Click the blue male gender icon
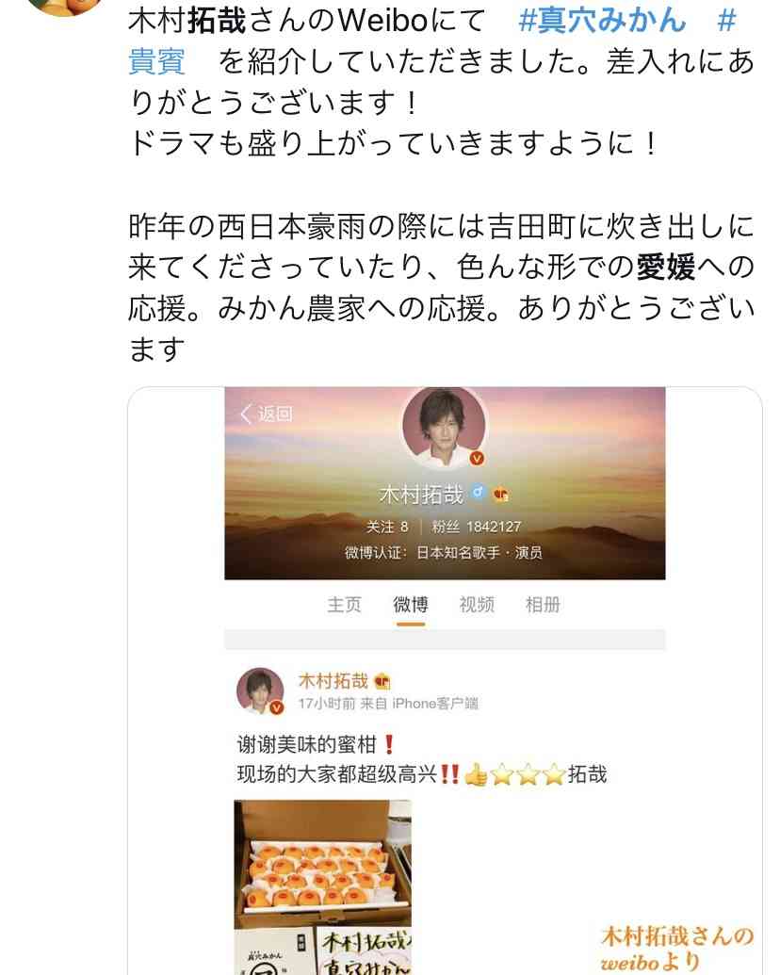Viewport: 780px width, 975px height. pos(478,493)
